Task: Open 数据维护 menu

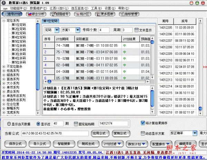Action: pyautogui.click(x=38, y=8)
